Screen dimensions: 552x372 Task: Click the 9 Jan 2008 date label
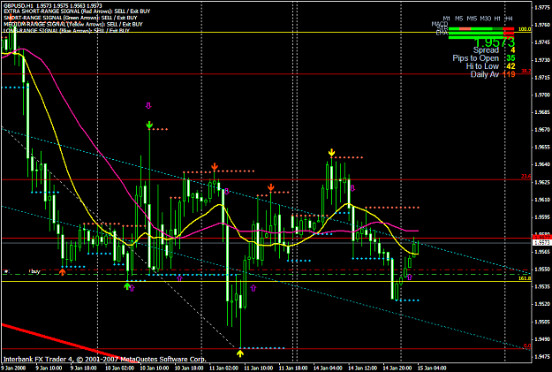pos(12,368)
